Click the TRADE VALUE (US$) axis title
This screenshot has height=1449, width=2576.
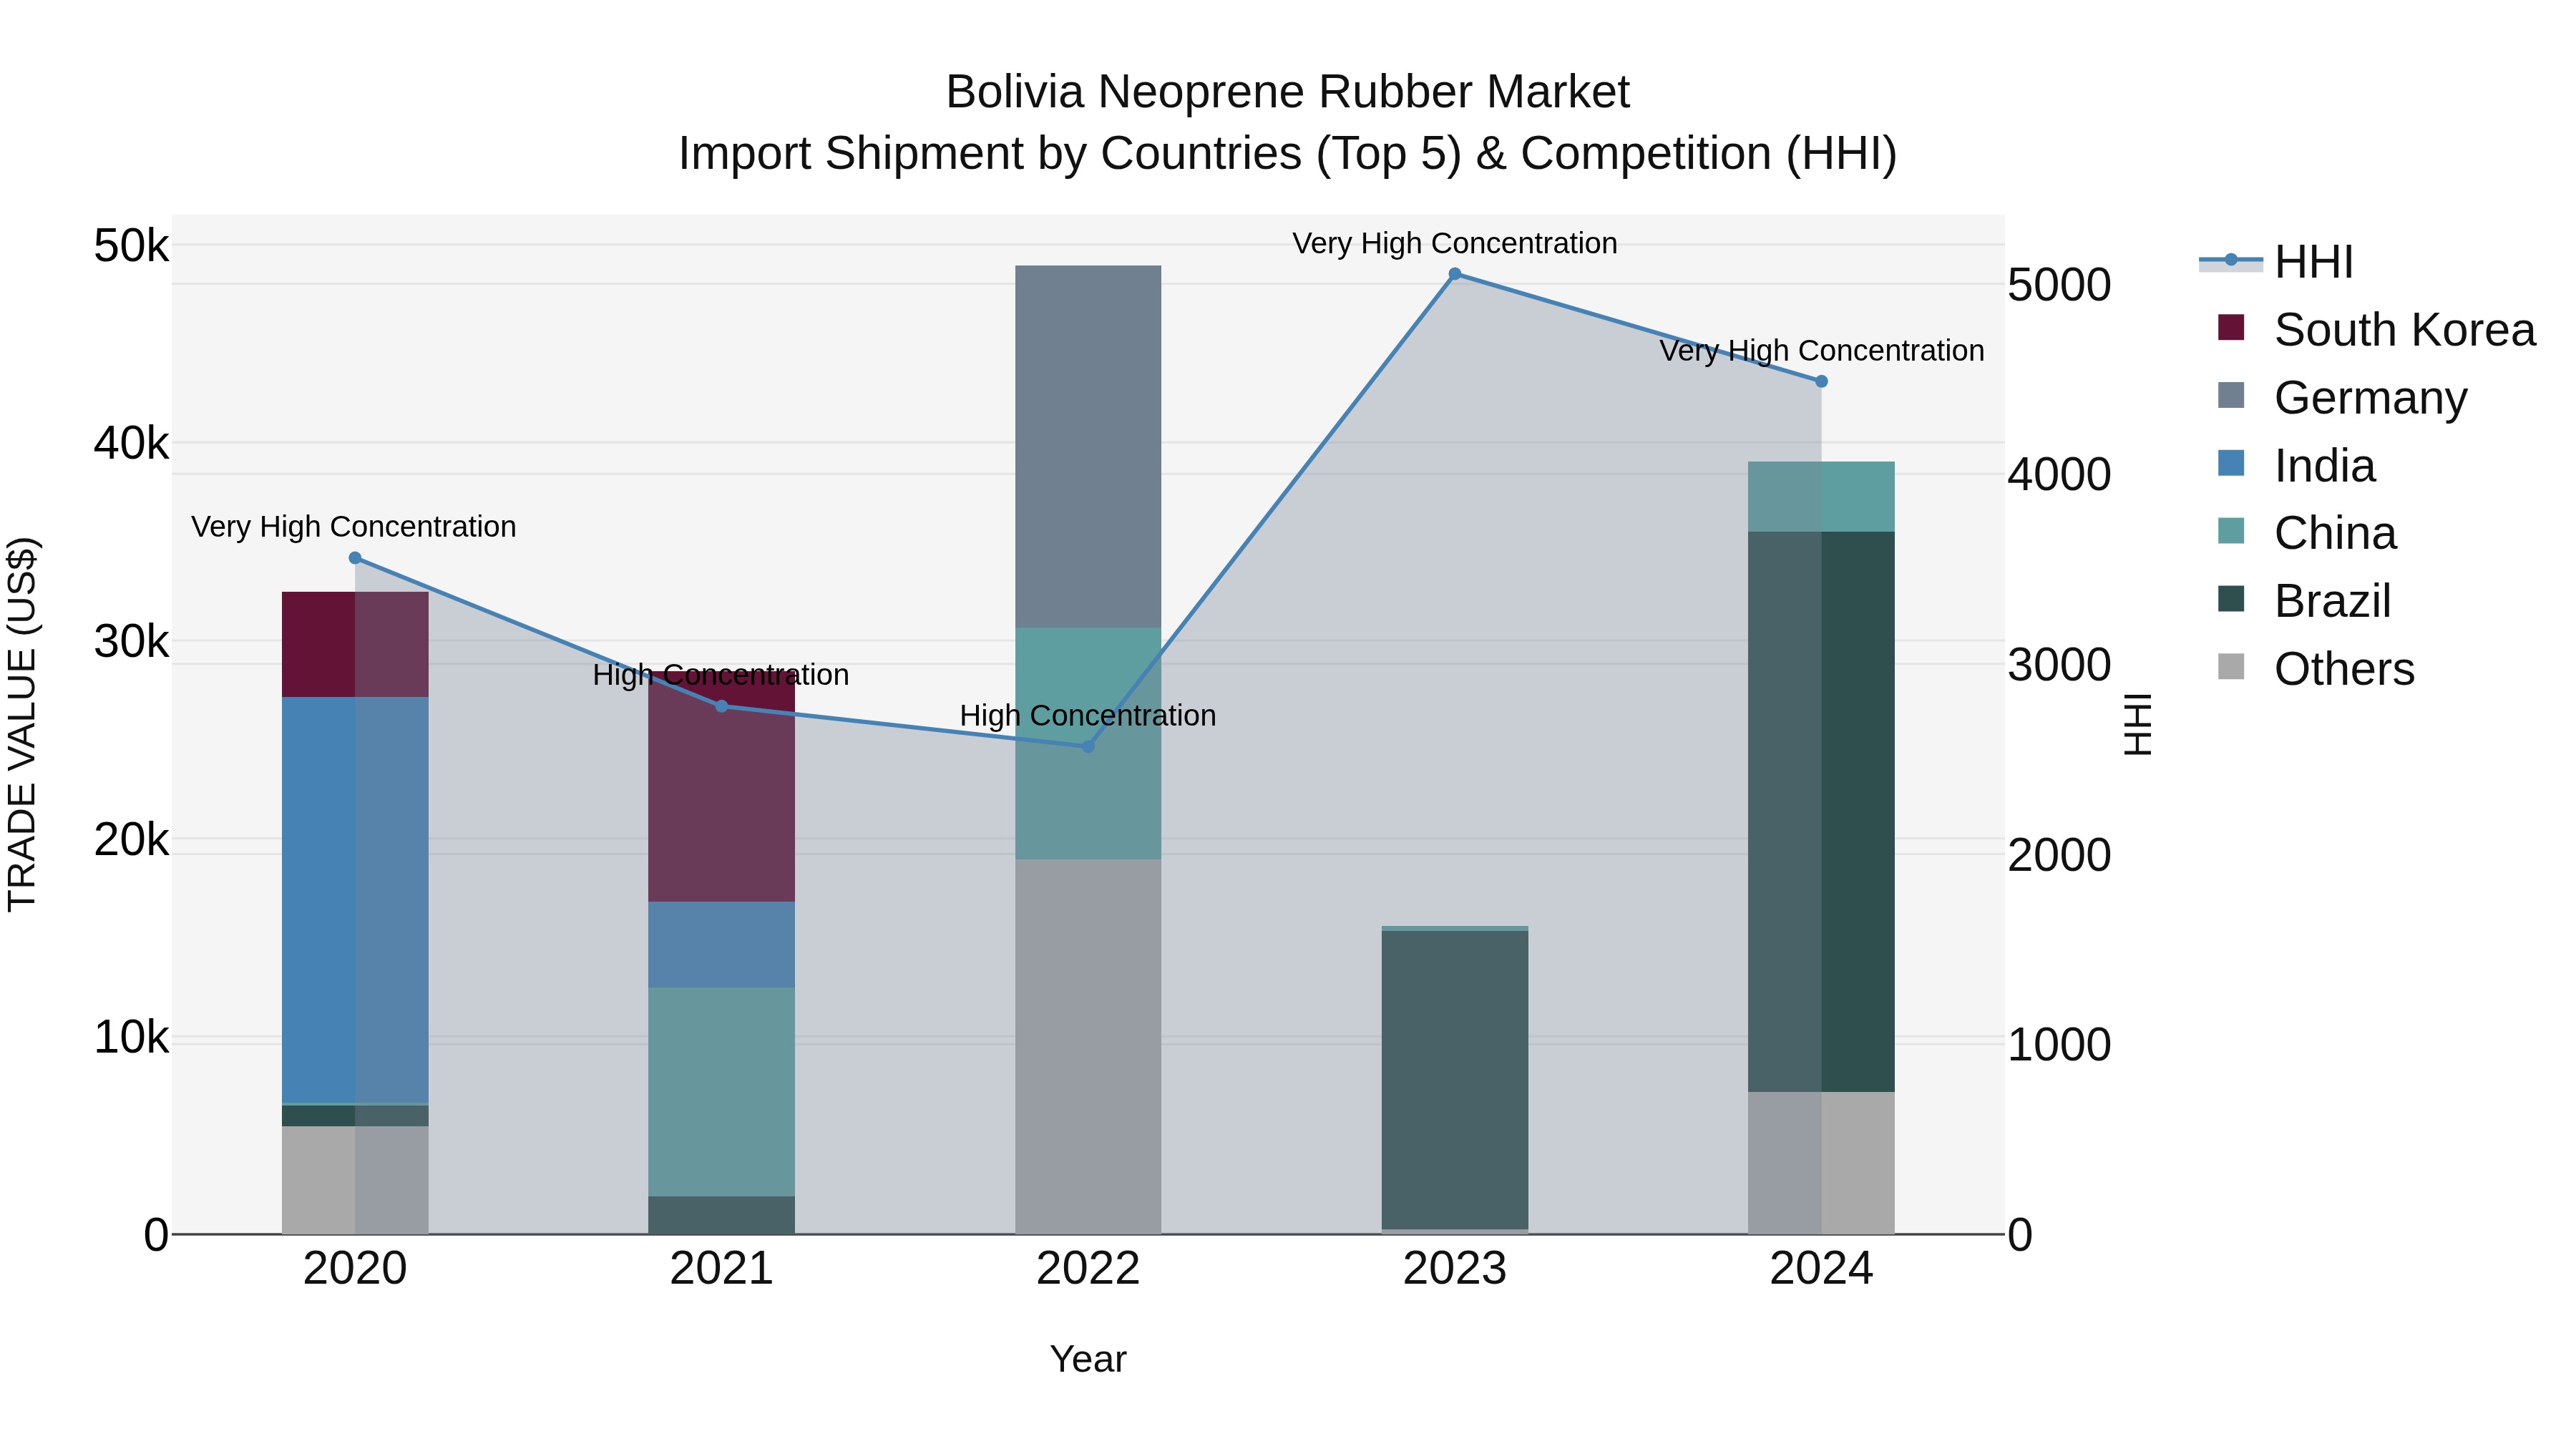[22, 724]
